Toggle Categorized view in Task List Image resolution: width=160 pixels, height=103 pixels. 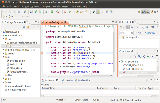coord(128,27)
